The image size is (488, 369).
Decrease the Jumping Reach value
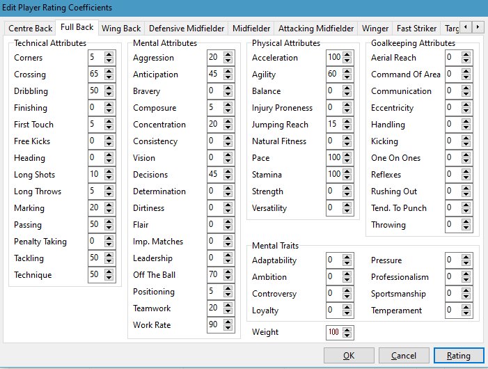pos(347,127)
